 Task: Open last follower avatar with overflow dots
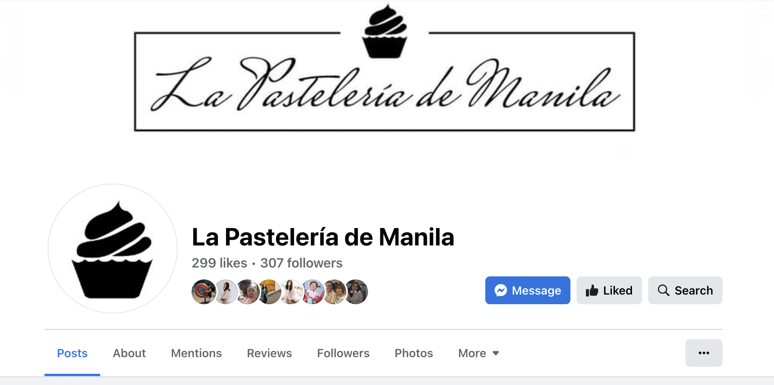tap(356, 292)
